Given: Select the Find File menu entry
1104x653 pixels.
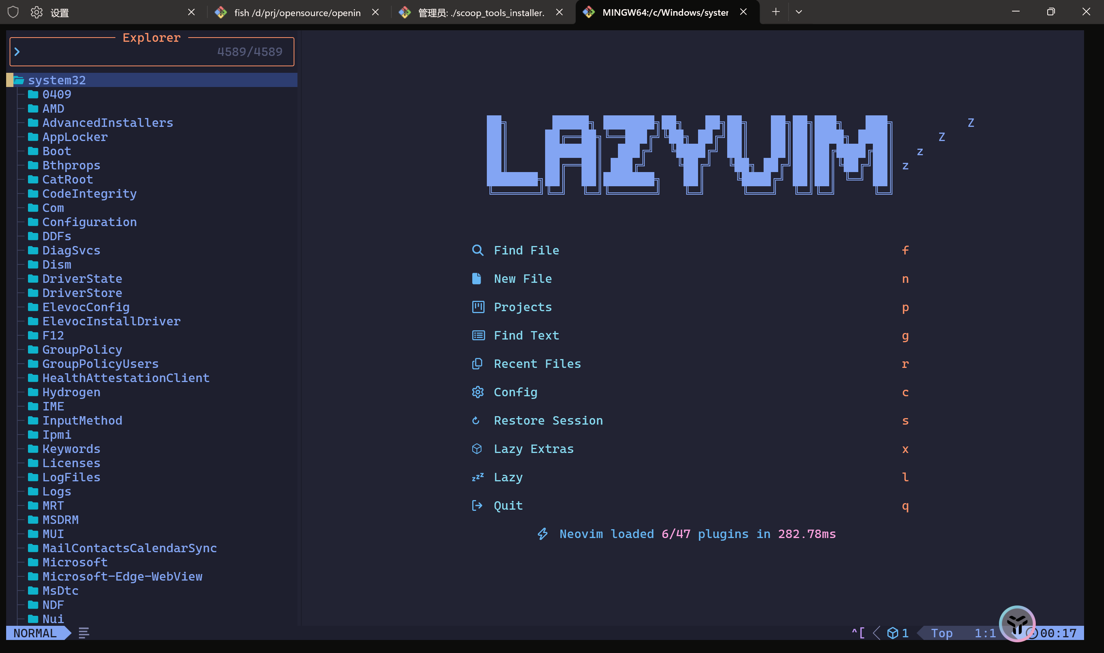Looking at the screenshot, I should [690, 250].
